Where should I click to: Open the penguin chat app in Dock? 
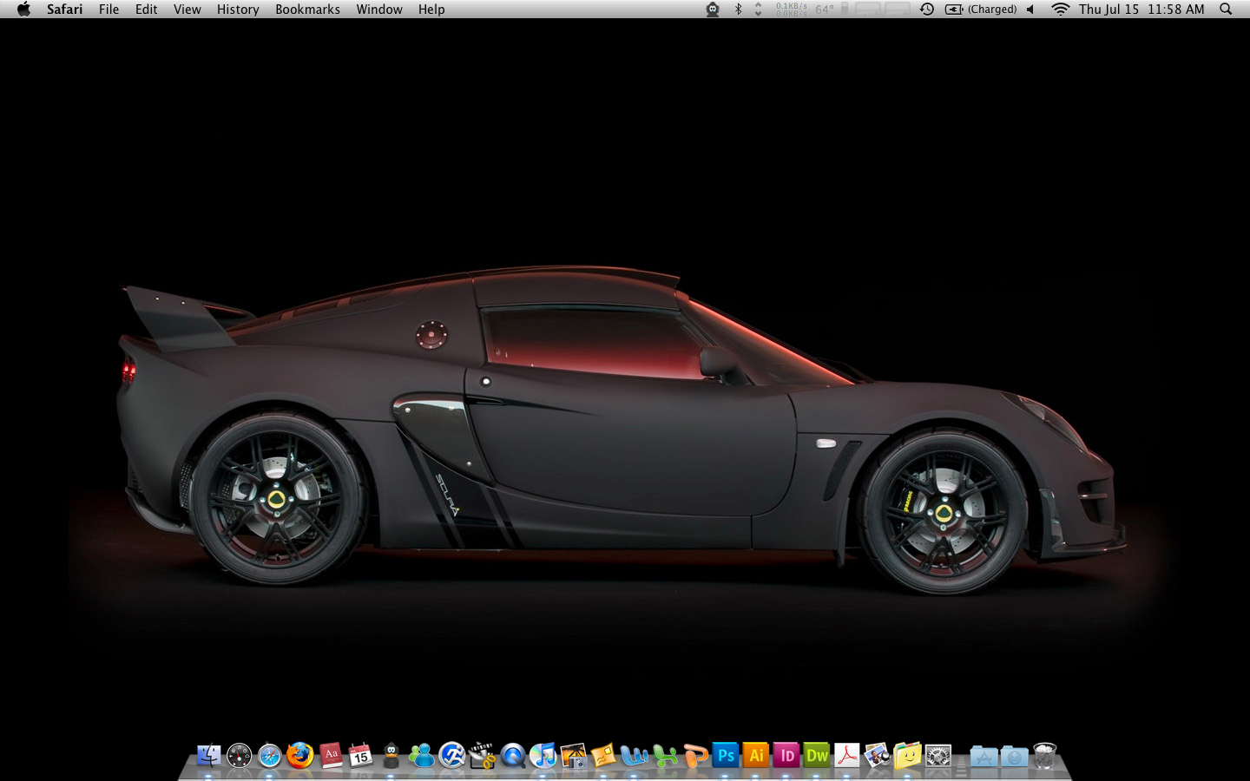tap(391, 756)
